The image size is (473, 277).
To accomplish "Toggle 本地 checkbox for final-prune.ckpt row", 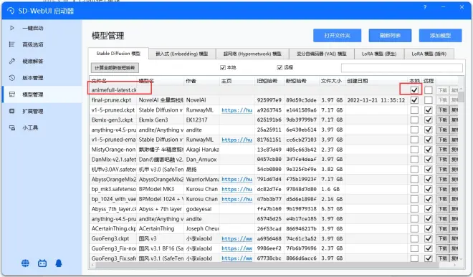I will (414, 100).
